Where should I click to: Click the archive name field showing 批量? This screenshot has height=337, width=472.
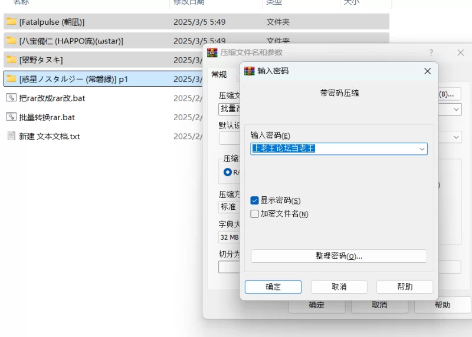(x=229, y=110)
